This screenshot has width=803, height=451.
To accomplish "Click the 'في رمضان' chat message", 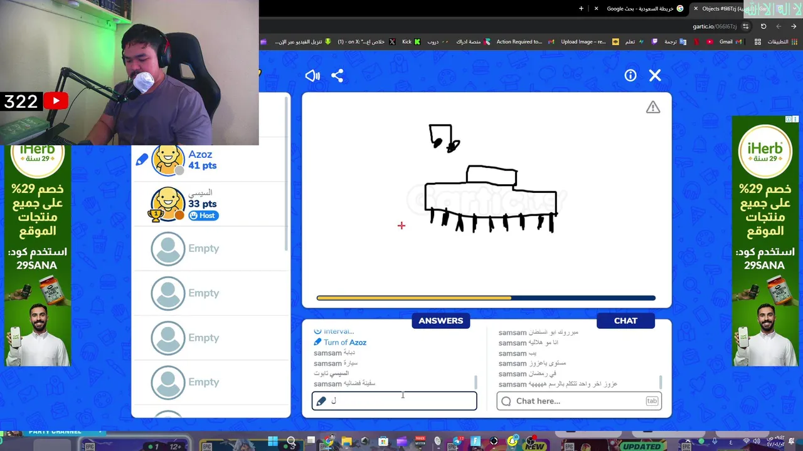I will pos(528,374).
